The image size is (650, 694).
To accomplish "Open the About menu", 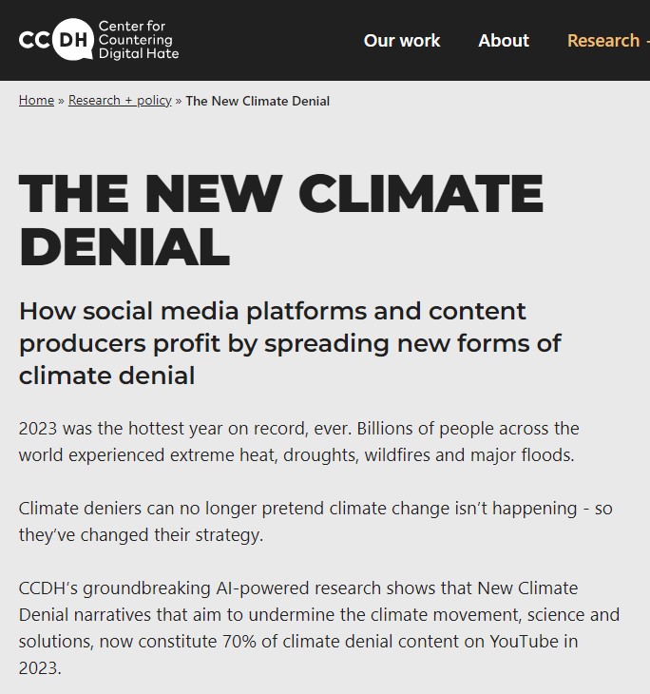I will tap(504, 40).
